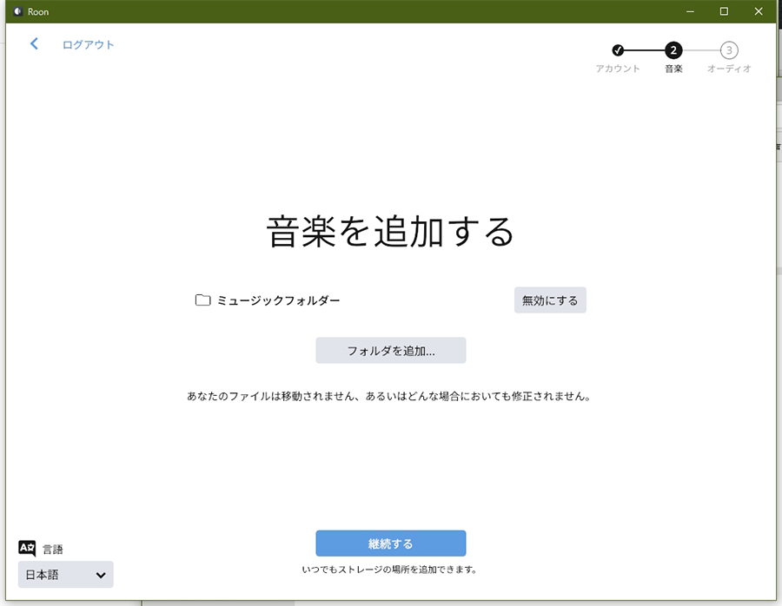Click the ログアウト link

coord(88,44)
